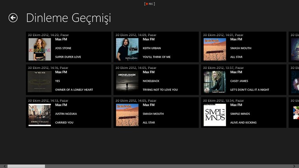Screen dimensions: 299x168
Task: Click the right arrow of horizontal scrollbar
Action: (294, 166)
